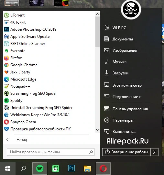Open the green screenshot app on taskbar
164x175 pixels.
pyautogui.click(x=56, y=169)
